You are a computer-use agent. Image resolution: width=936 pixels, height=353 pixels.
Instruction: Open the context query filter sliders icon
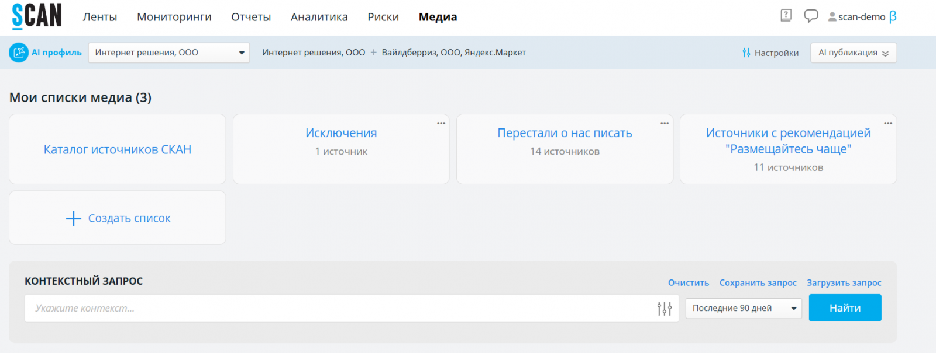pyautogui.click(x=664, y=308)
